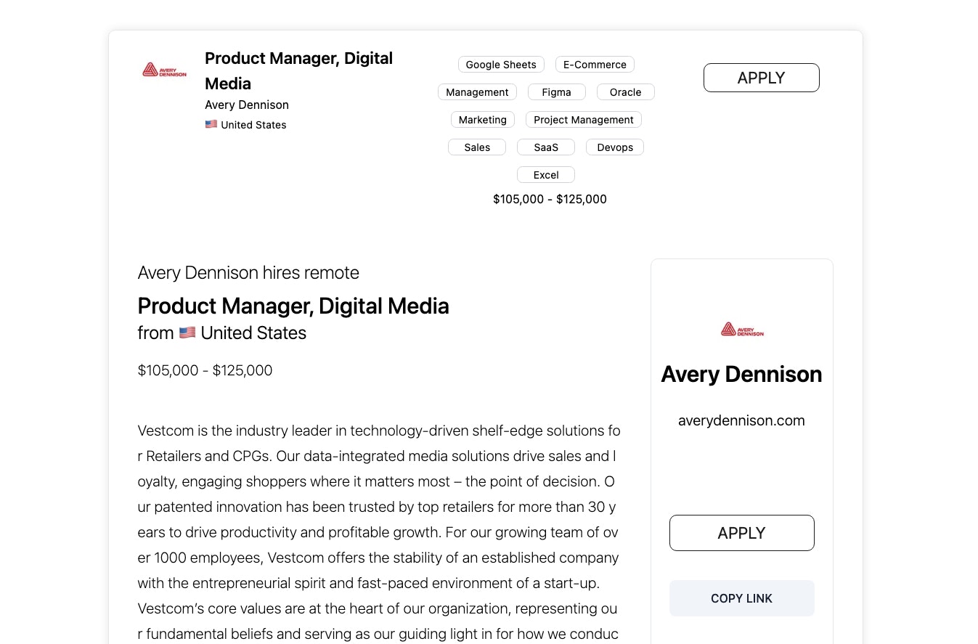Click the US flag beside header location
The image size is (978, 644).
click(211, 124)
